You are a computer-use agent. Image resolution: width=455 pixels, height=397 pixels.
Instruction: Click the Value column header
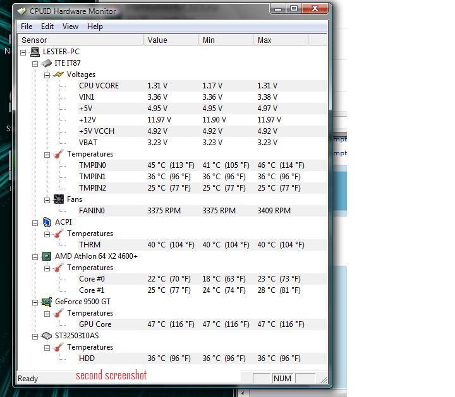coord(171,40)
